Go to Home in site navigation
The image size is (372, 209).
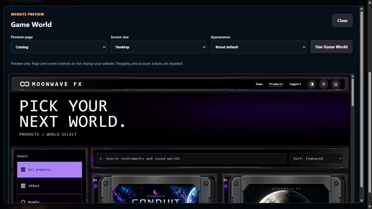[259, 84]
